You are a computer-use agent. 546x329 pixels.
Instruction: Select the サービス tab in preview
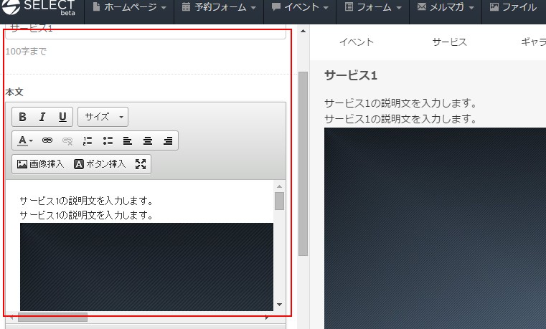pos(450,42)
